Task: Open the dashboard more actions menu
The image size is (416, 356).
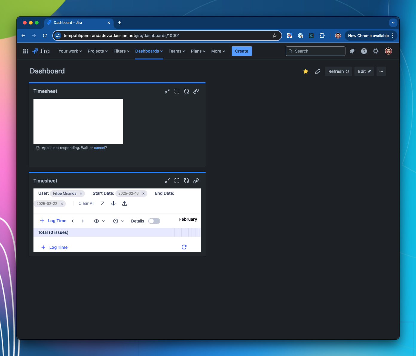Action: point(381,71)
